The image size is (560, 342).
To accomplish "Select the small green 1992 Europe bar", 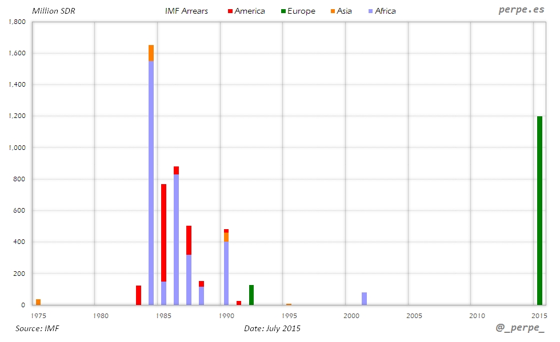I will point(251,295).
